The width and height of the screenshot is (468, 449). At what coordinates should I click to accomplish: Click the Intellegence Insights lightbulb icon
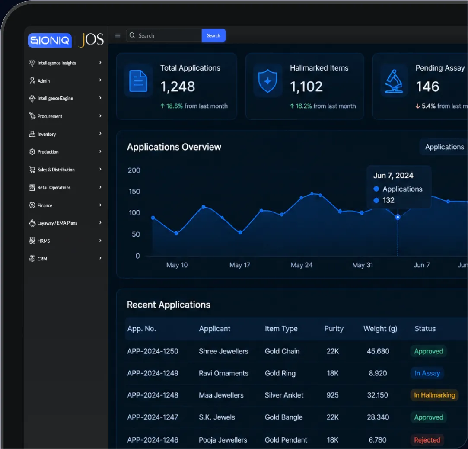[x=32, y=63]
